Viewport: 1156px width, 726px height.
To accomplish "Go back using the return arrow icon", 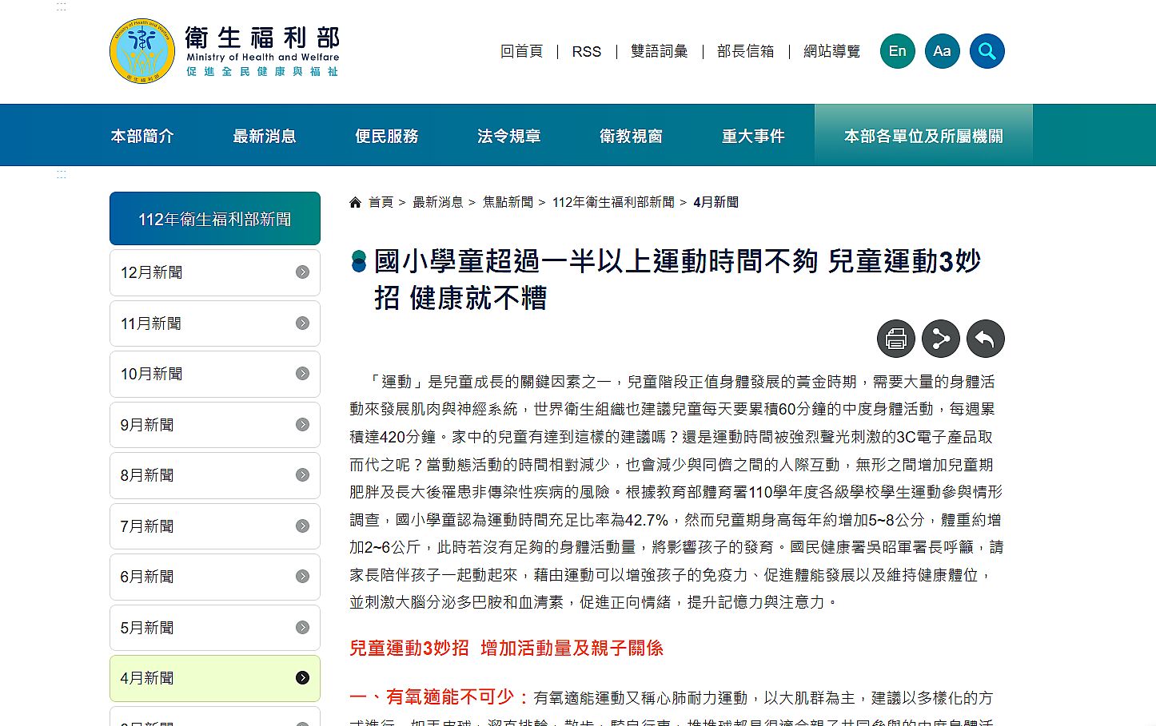I will click(985, 339).
